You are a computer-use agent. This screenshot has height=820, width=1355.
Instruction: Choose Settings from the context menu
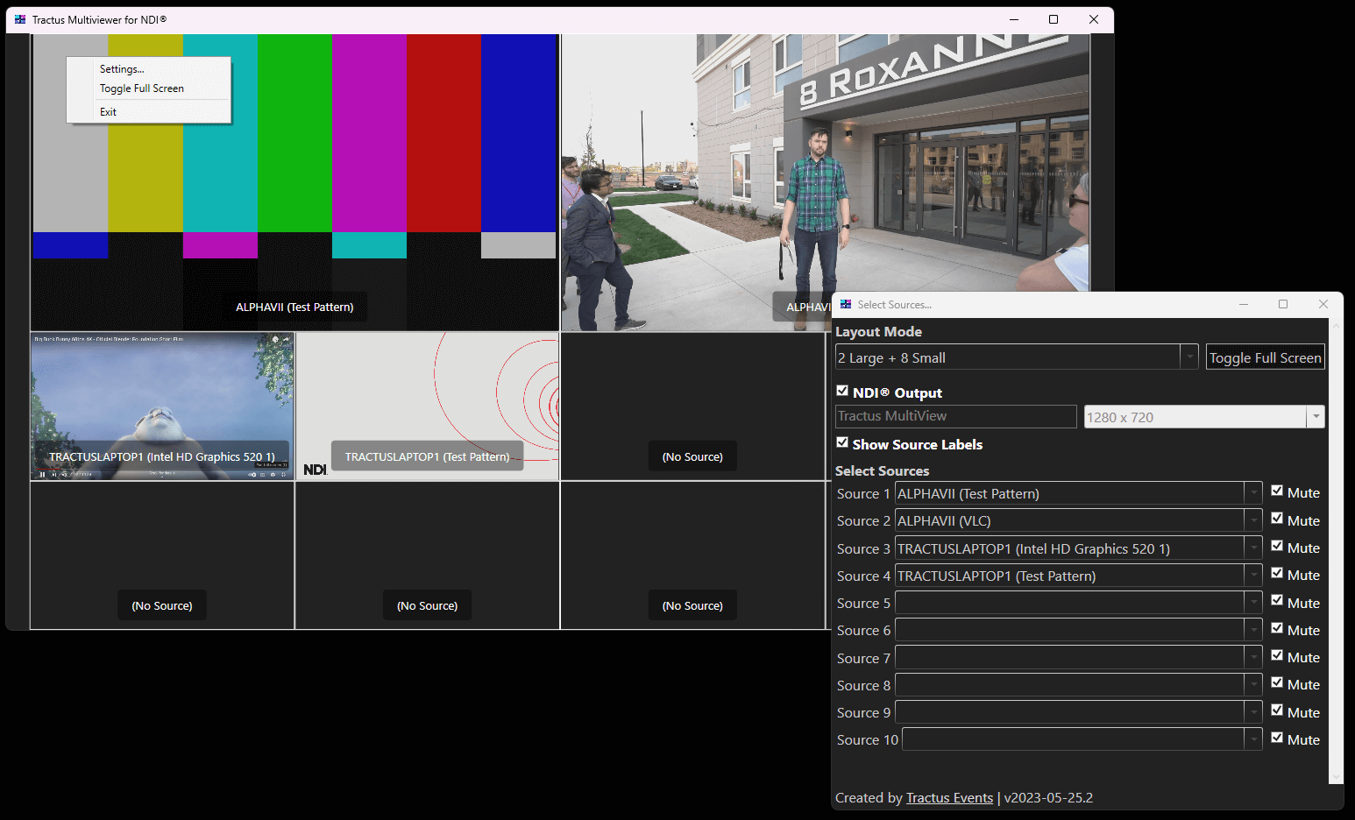121,68
